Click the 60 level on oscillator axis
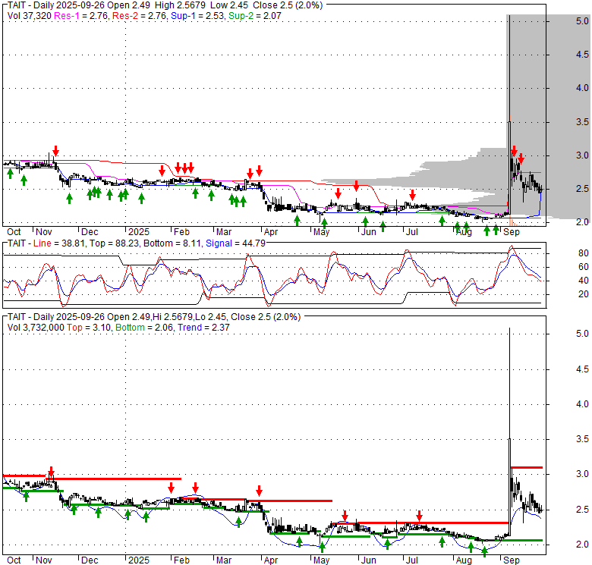The width and height of the screenshot is (592, 565). point(584,267)
